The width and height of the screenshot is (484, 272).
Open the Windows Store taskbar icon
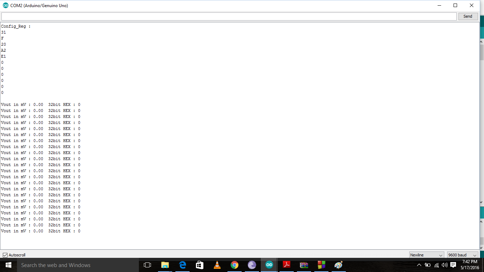(x=200, y=265)
